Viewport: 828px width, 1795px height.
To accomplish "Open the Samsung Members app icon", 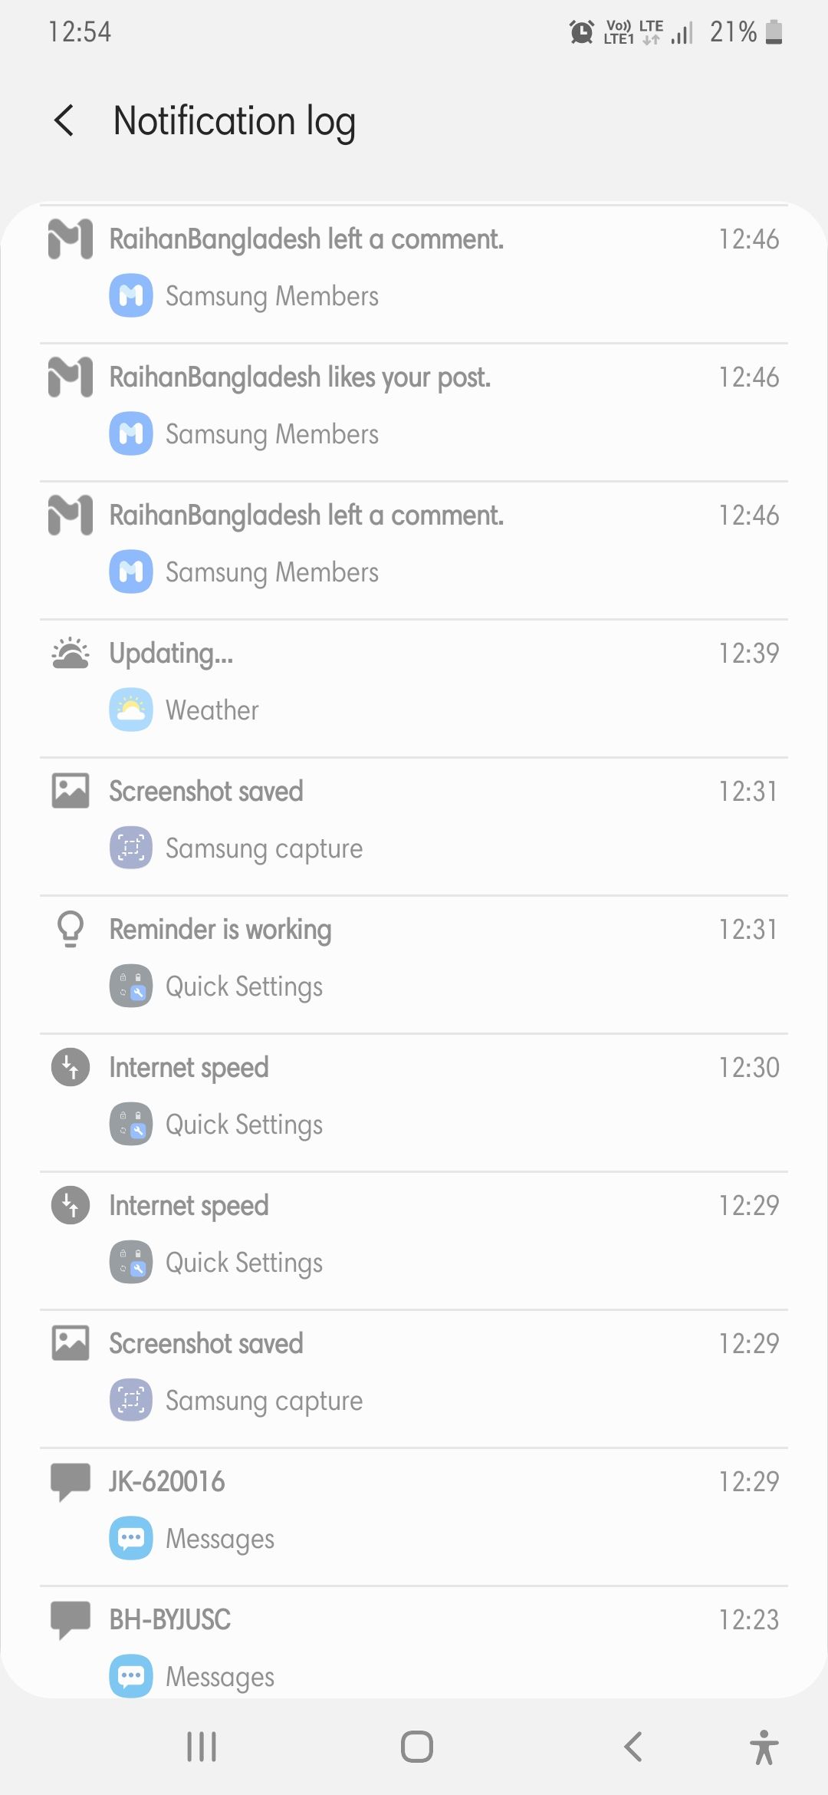I will click(130, 295).
